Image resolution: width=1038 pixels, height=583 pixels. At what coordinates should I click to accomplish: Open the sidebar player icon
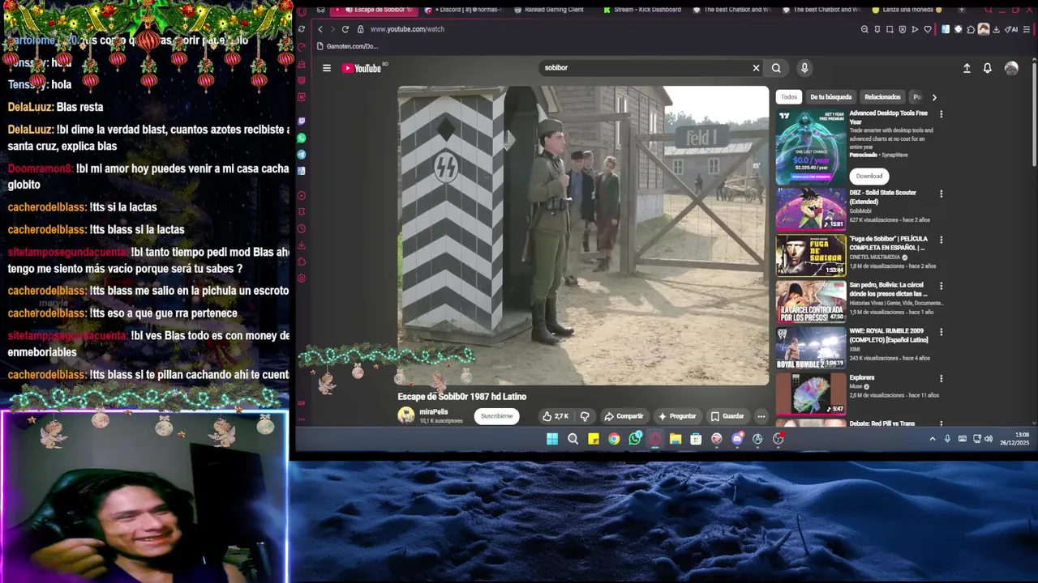302,196
